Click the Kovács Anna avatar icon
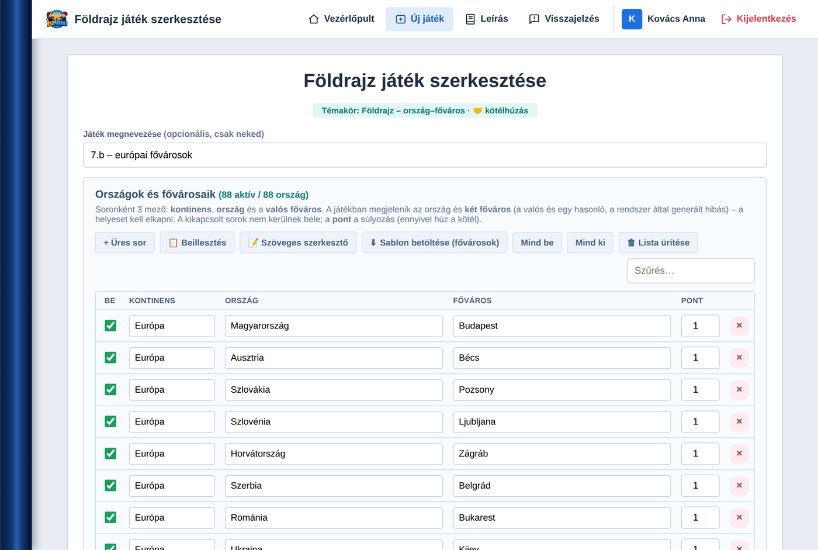This screenshot has width=818, height=550. click(632, 19)
